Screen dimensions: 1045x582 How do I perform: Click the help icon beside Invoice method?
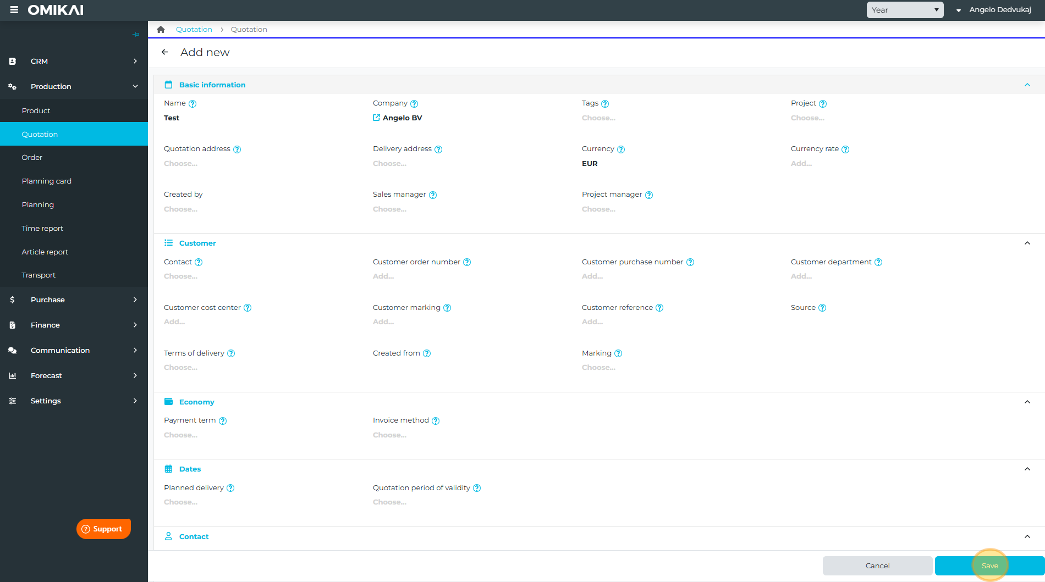pyautogui.click(x=436, y=421)
